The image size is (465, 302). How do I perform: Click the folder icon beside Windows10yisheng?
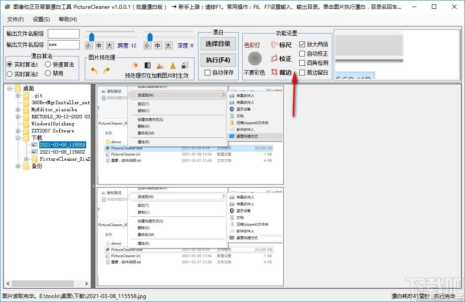pyautogui.click(x=27, y=124)
